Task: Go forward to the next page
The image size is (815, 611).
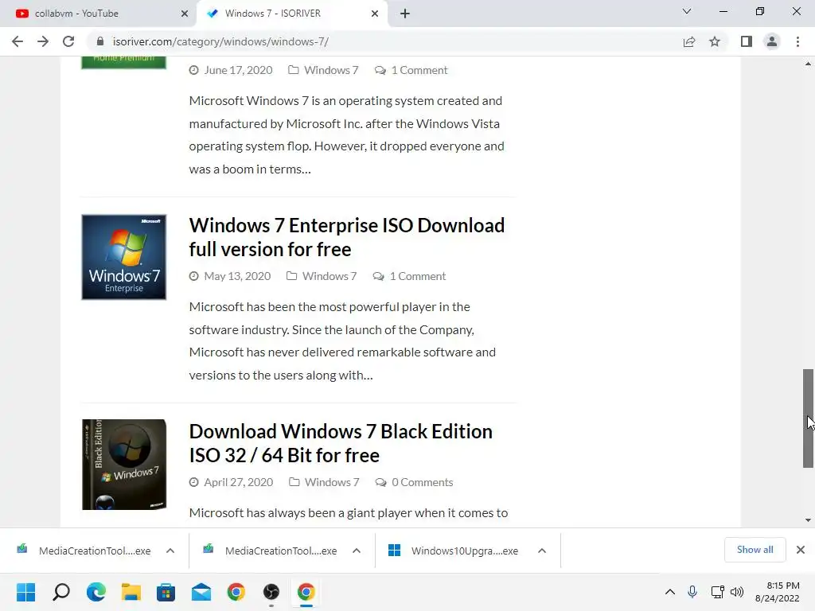Action: click(43, 41)
